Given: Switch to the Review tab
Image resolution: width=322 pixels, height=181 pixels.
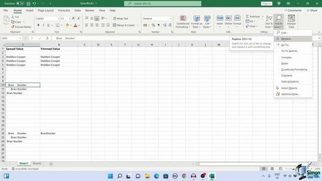Looking at the screenshot, I should (x=90, y=10).
